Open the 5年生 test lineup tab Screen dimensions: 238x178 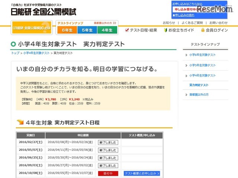[x=87, y=30]
